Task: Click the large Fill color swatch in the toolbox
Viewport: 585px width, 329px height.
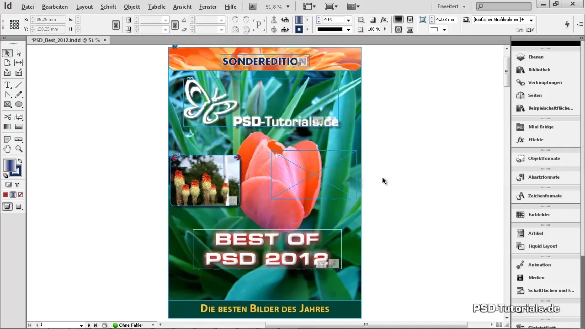Action: [9, 165]
